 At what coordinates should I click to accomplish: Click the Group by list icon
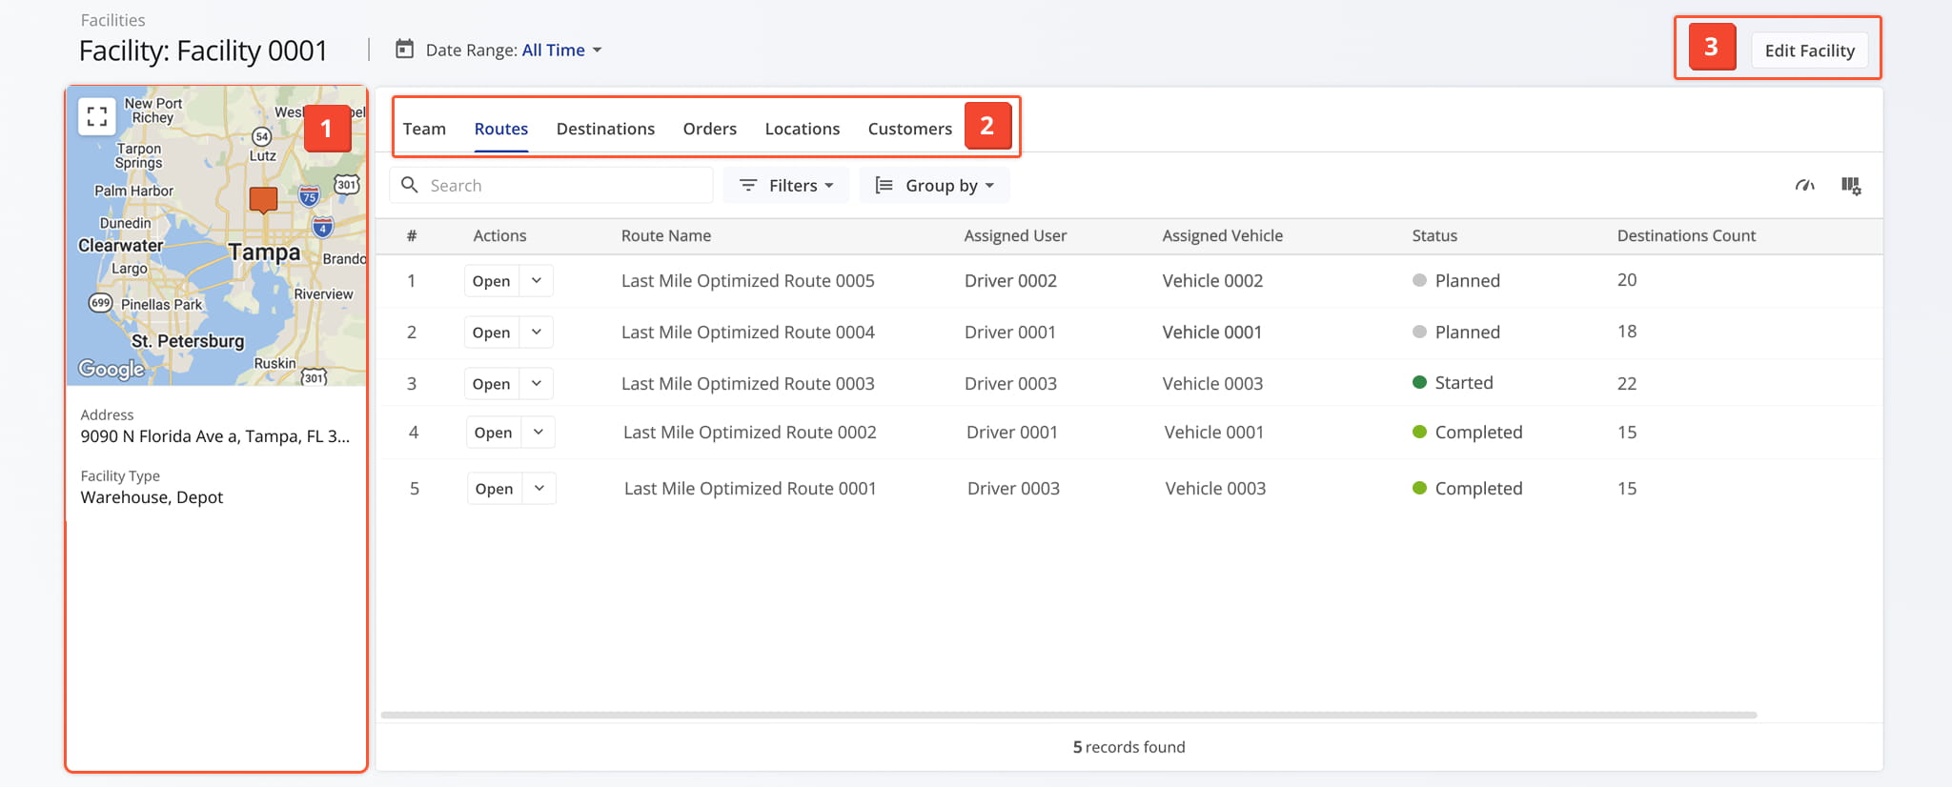pyautogui.click(x=884, y=185)
